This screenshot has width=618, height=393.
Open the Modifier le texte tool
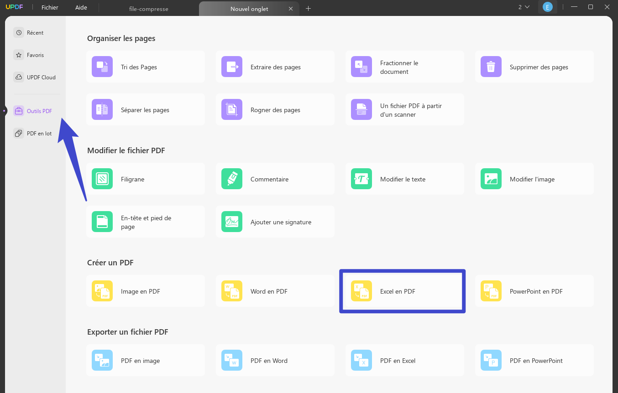click(x=405, y=179)
